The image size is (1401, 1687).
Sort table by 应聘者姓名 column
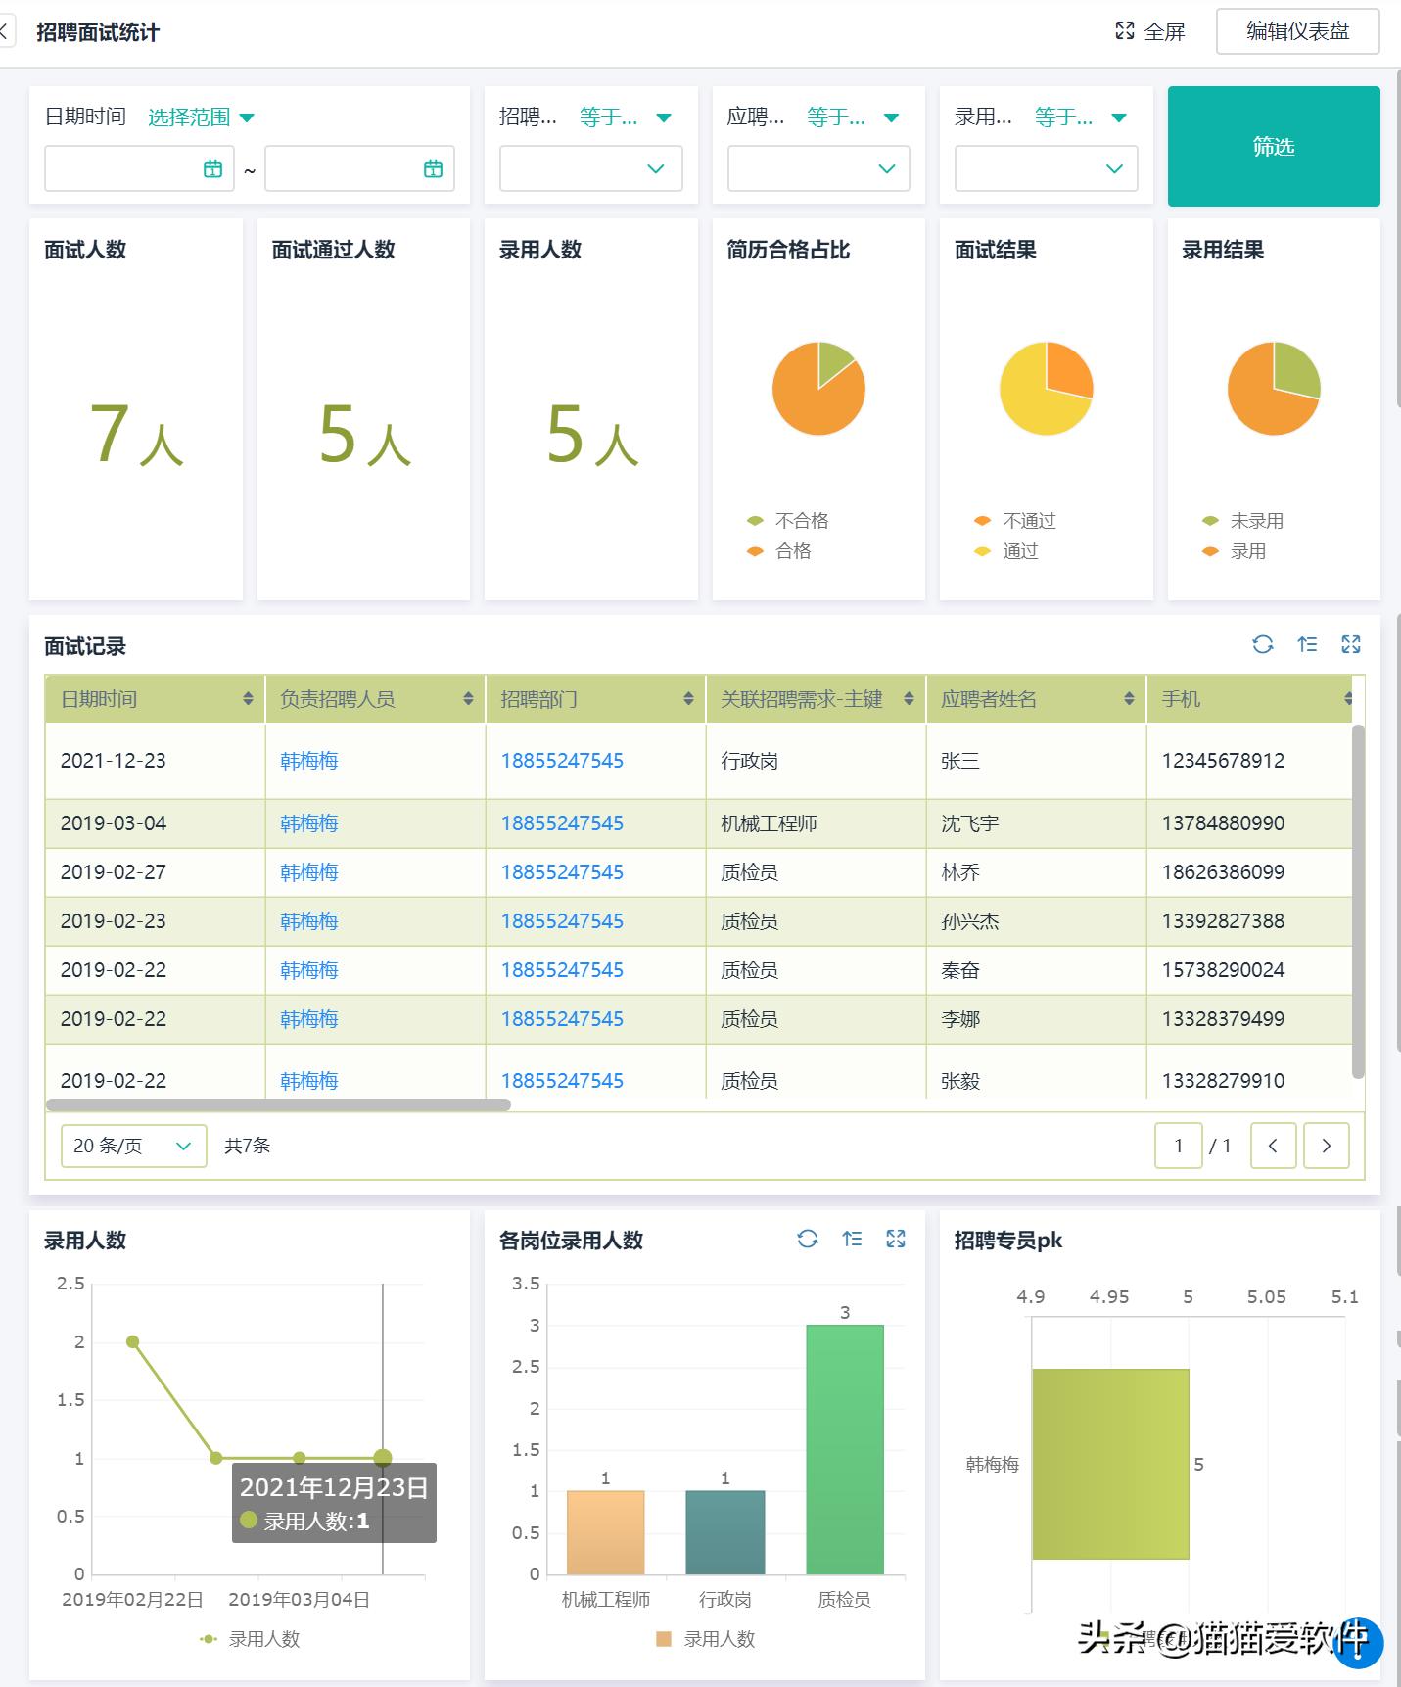click(1129, 698)
